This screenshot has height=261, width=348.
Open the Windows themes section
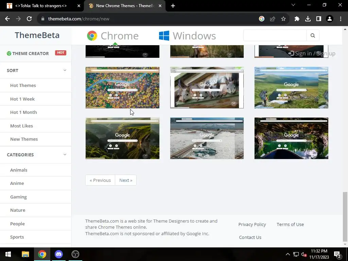188,36
